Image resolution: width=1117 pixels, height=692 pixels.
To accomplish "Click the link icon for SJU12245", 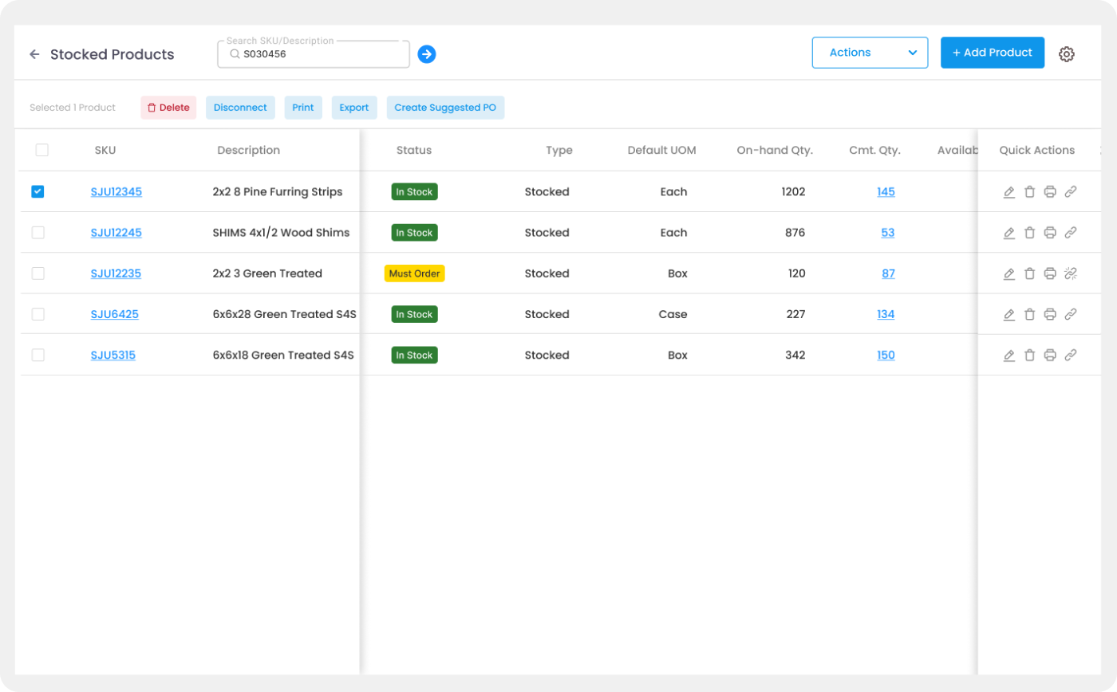I will tap(1071, 233).
